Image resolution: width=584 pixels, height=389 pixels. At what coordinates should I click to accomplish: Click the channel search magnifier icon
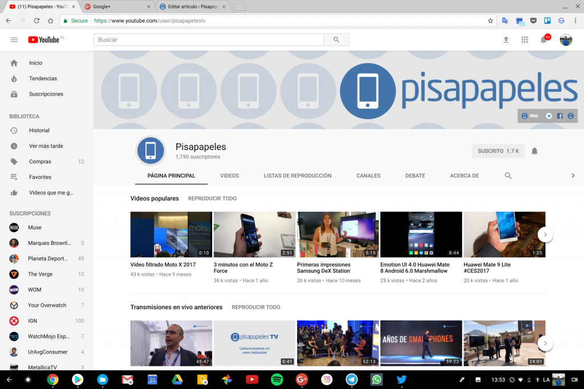[x=508, y=175]
